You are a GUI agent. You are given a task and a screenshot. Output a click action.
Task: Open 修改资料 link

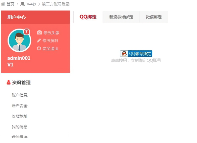coord(50,41)
